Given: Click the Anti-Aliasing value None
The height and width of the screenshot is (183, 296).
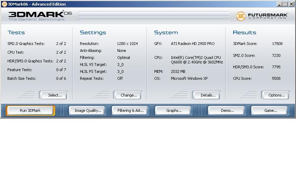Looking at the screenshot, I should click(x=122, y=51).
